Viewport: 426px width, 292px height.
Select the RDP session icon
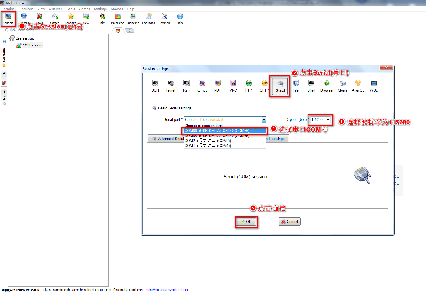(x=217, y=86)
